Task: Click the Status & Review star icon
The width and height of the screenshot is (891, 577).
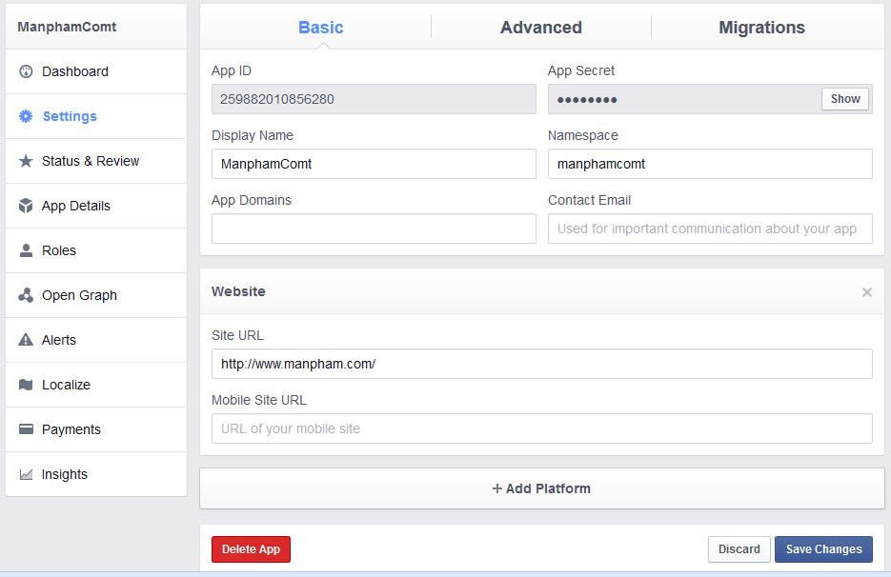Action: tap(26, 161)
